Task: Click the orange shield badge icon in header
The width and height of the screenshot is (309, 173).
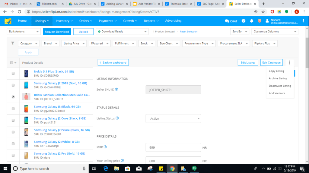Action: click(x=260, y=21)
